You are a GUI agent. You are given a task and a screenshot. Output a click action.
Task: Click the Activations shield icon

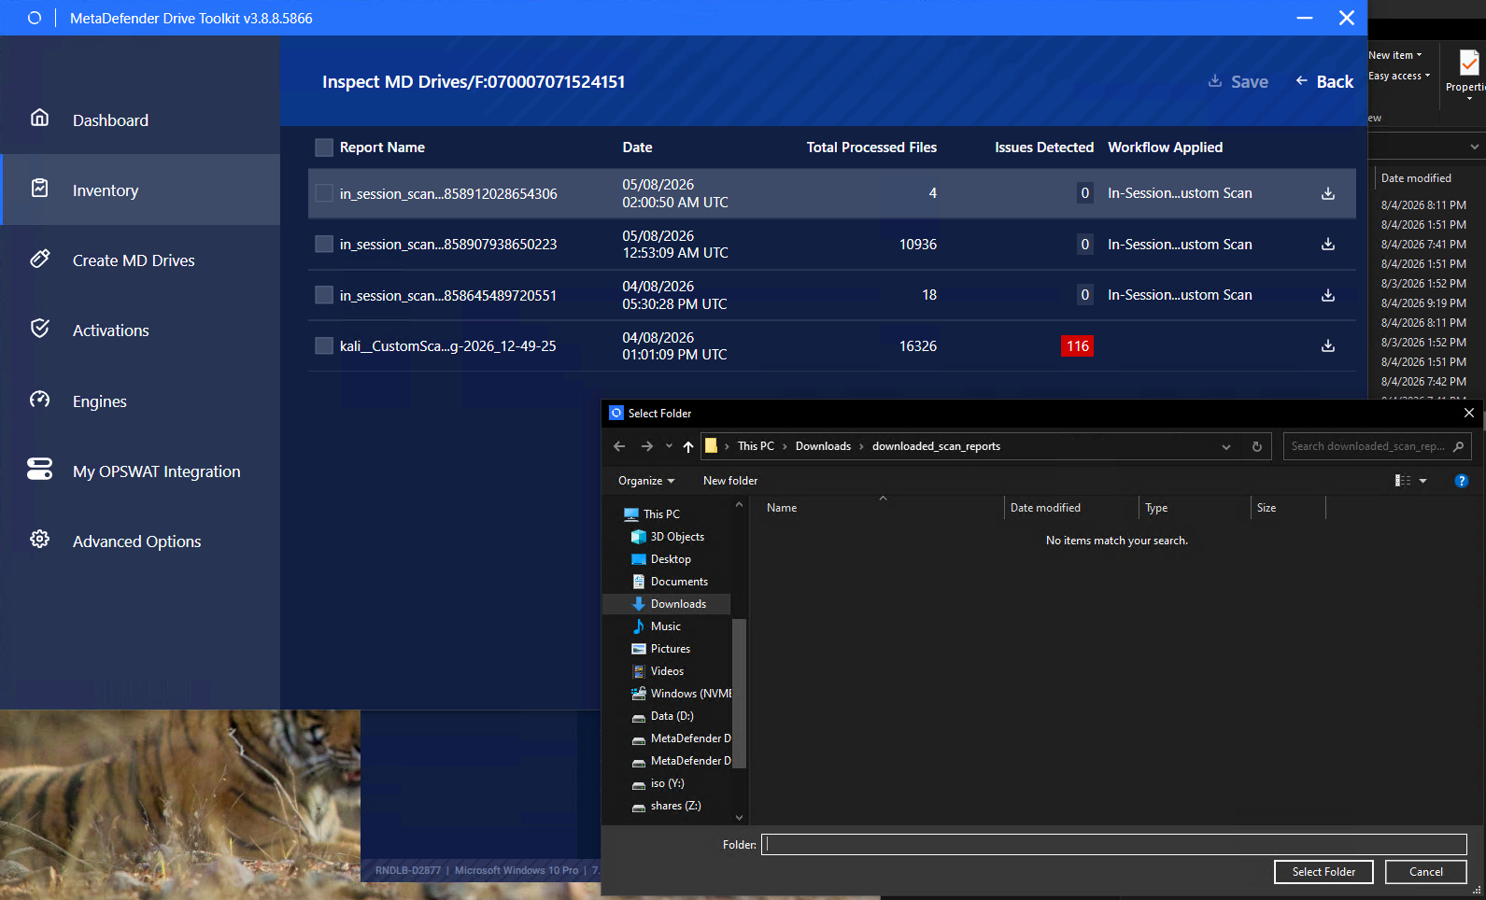(39, 329)
